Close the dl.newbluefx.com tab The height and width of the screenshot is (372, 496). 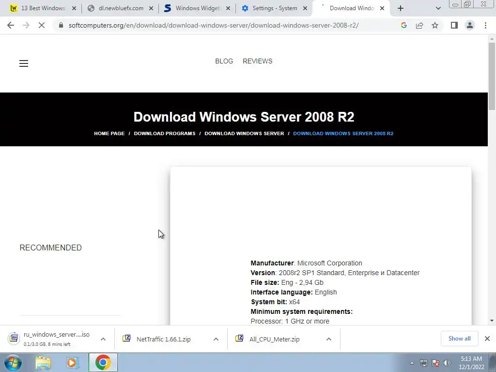pyautogui.click(x=151, y=8)
